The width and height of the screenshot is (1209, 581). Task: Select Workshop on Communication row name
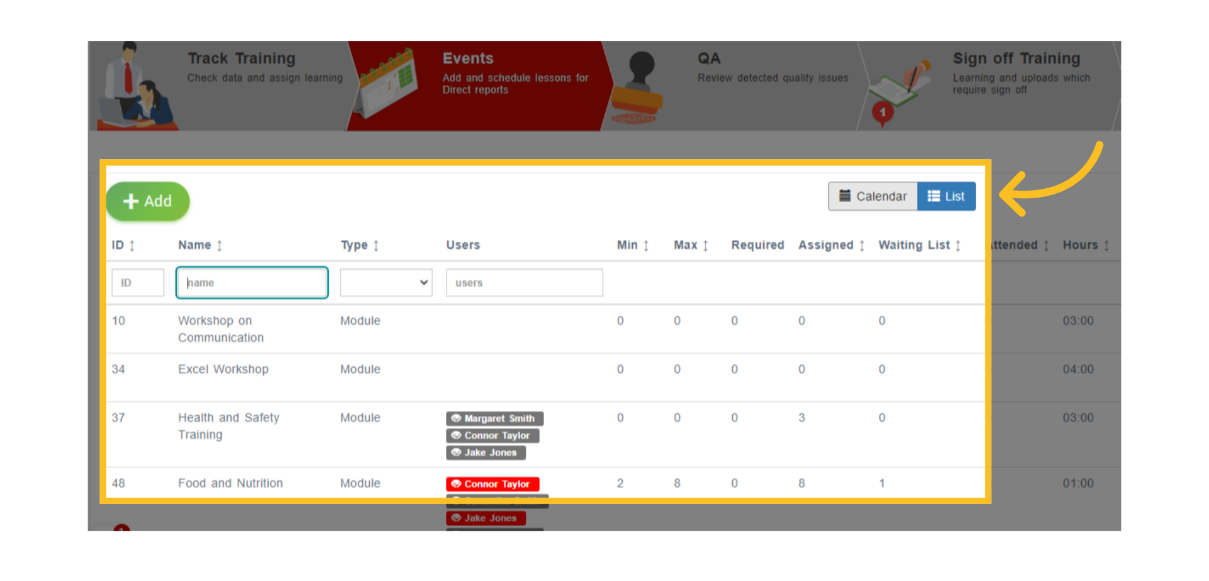click(221, 329)
